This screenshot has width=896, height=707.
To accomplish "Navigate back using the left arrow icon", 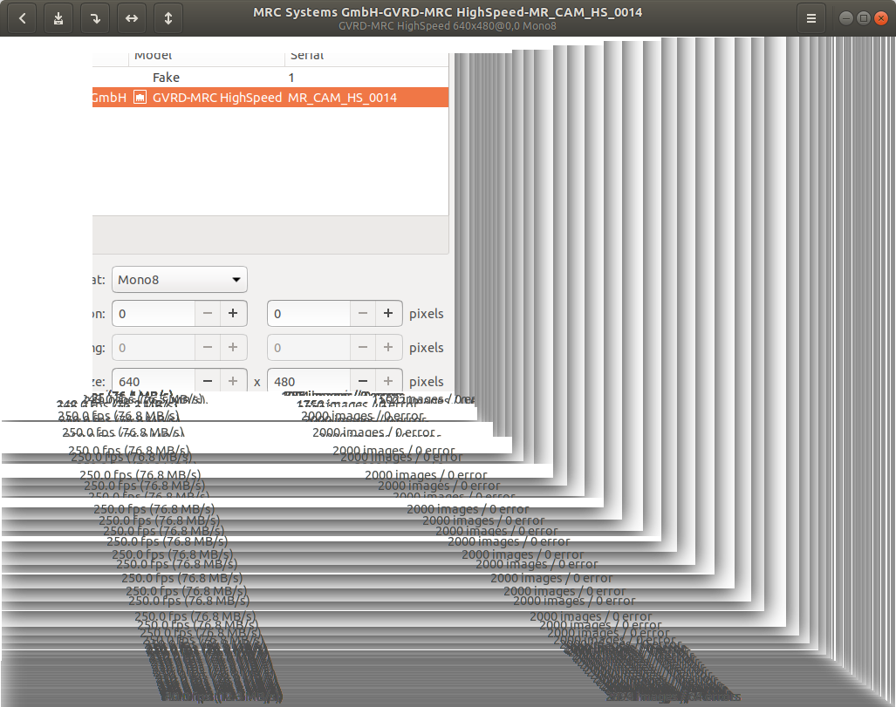I will (x=22, y=17).
